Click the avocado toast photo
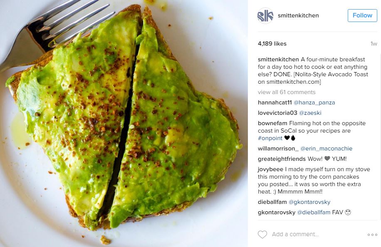 [124, 123]
